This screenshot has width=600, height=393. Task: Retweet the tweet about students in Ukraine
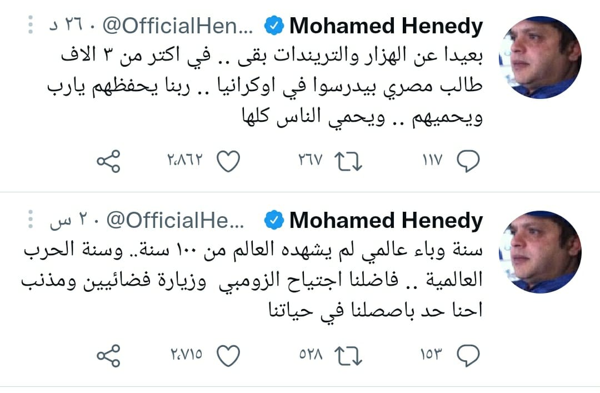coord(348,162)
